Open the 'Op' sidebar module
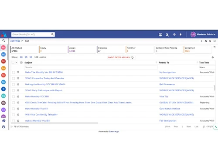The height and width of the screenshot is (163, 218). [3, 75]
